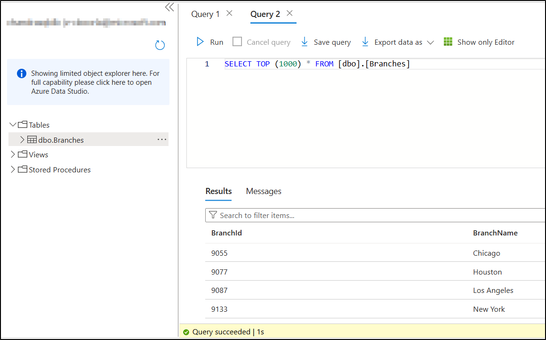Screen dimensions: 546x340
Task: Sort by the BranchName column header
Action: tap(495, 233)
